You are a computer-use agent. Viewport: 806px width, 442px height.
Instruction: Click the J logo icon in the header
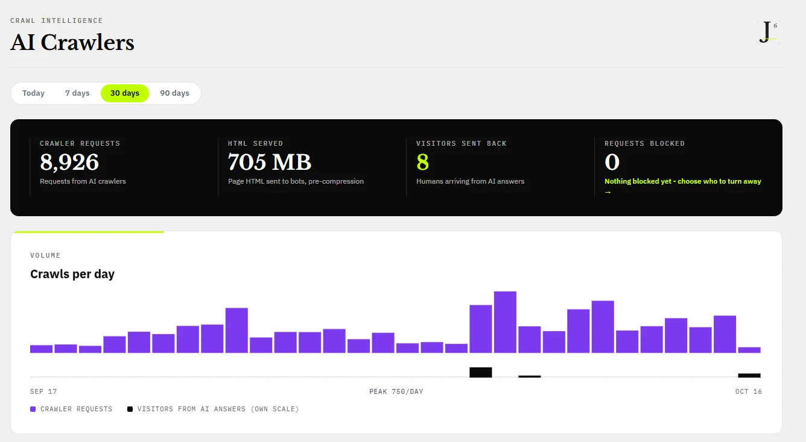click(769, 32)
